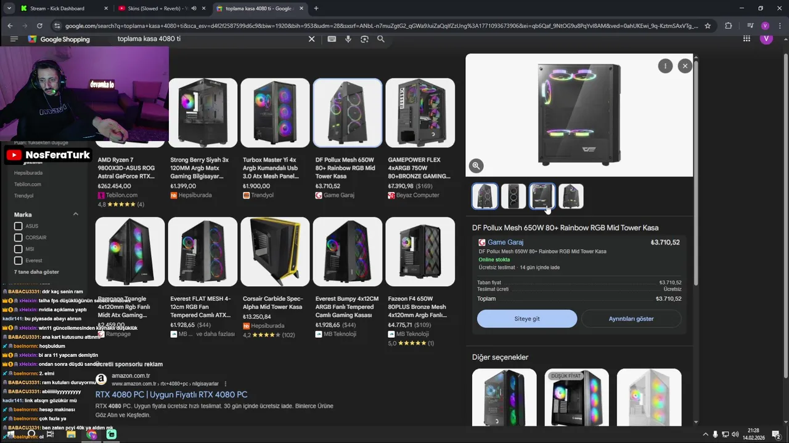This screenshot has width=789, height=443.
Task: Open three-dot options in product panel
Action: [x=665, y=66]
